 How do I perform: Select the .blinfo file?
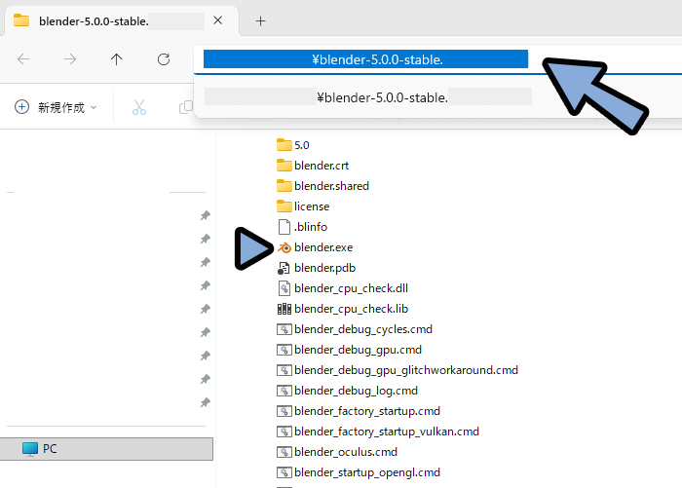[x=311, y=227]
